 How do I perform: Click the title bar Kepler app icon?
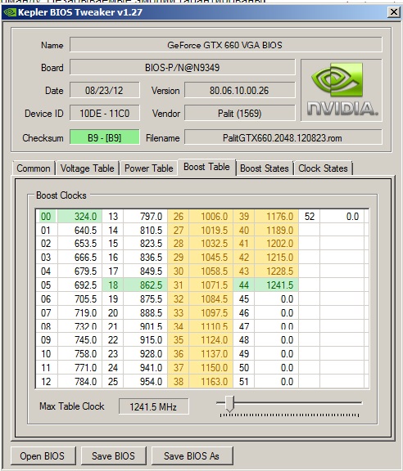pos(10,12)
